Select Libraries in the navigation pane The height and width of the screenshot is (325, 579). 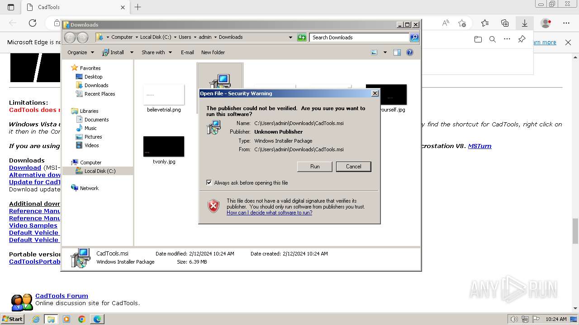(x=89, y=111)
